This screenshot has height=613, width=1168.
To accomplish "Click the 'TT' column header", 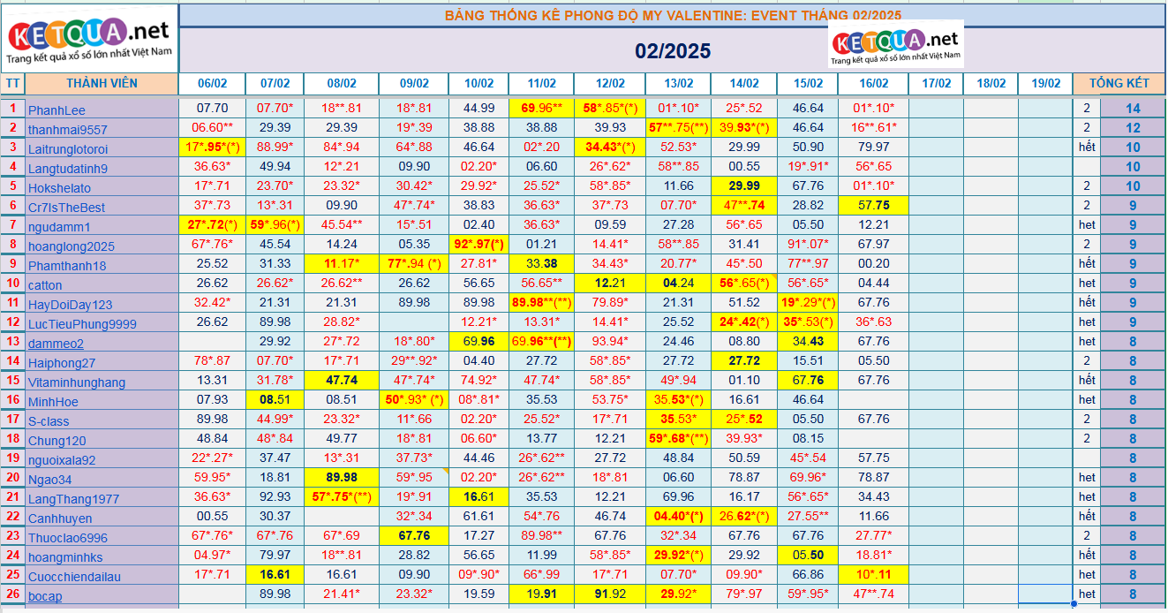I will 12,84.
